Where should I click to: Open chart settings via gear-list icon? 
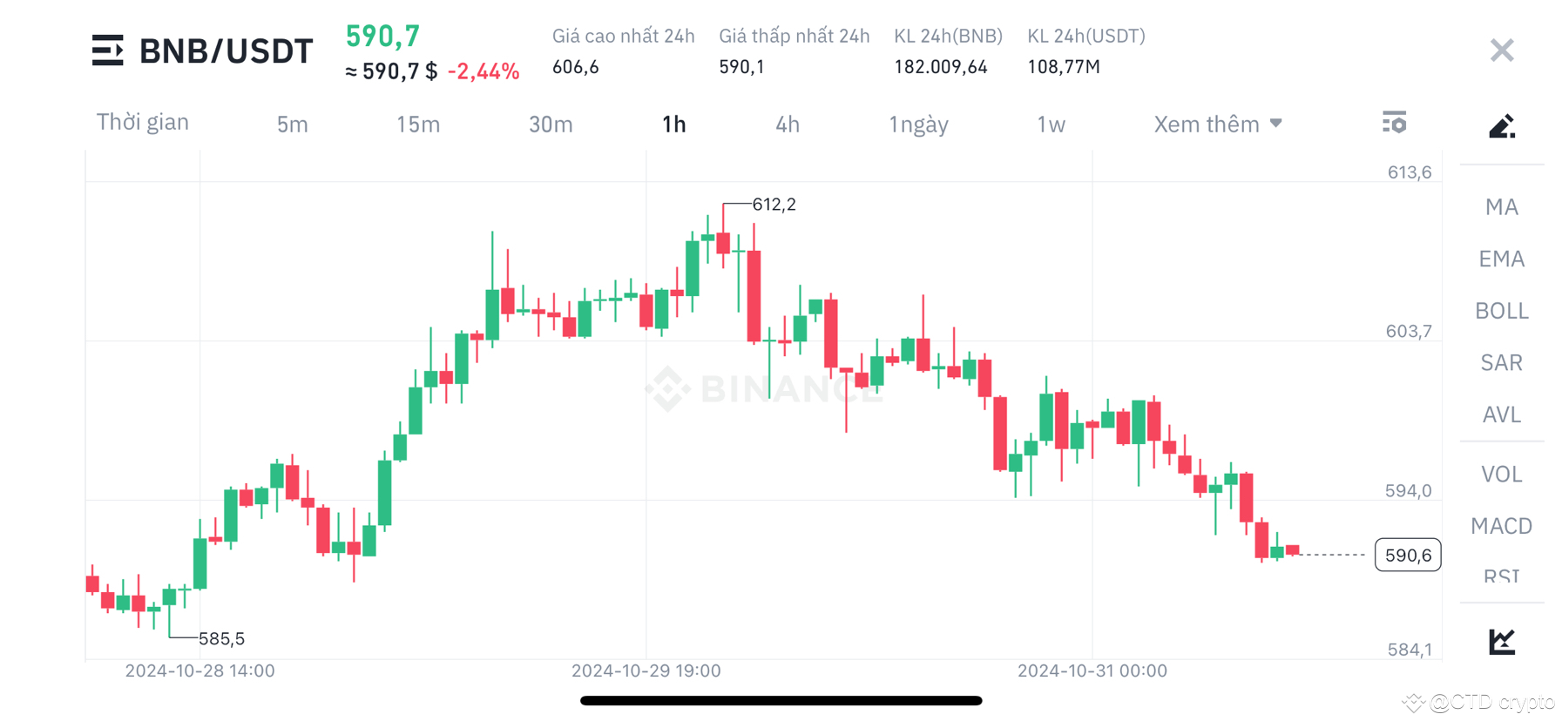[1395, 123]
